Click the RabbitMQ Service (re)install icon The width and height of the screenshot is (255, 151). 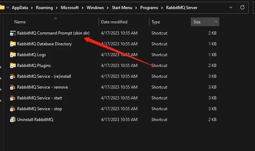point(13,76)
